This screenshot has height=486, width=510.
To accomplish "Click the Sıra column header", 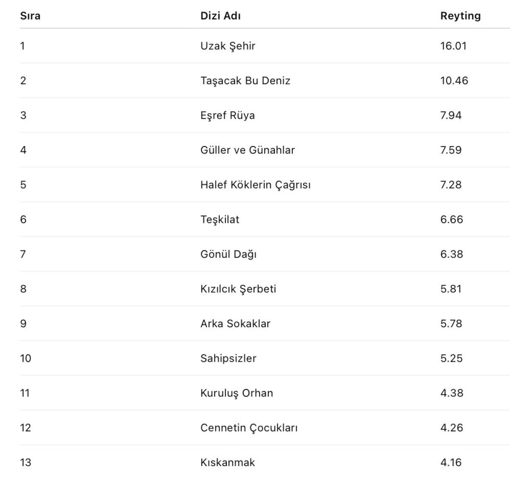I will click(x=30, y=16).
